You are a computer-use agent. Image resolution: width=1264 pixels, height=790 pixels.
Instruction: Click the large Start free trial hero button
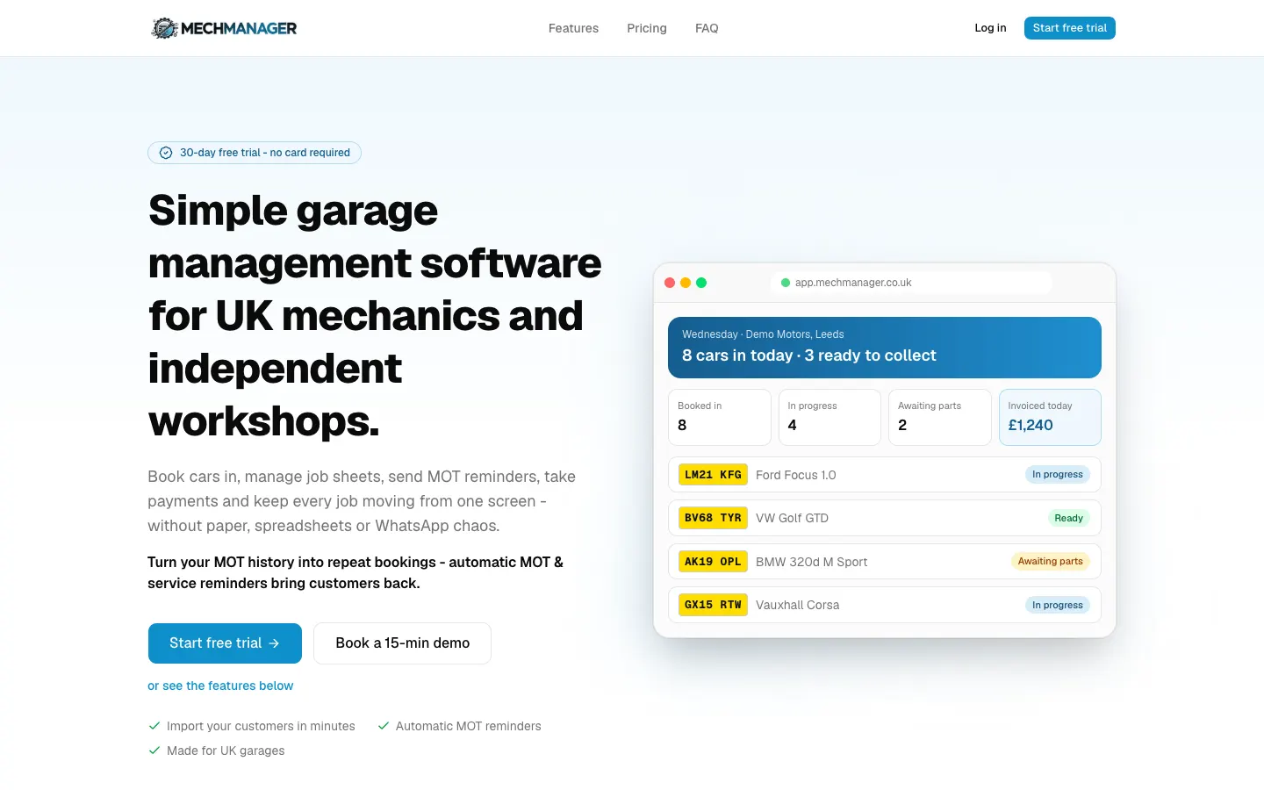pyautogui.click(x=225, y=643)
